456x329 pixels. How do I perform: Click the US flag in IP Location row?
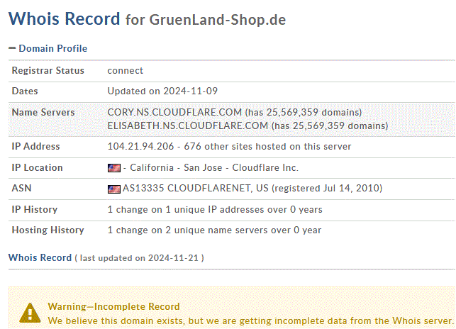114,168
